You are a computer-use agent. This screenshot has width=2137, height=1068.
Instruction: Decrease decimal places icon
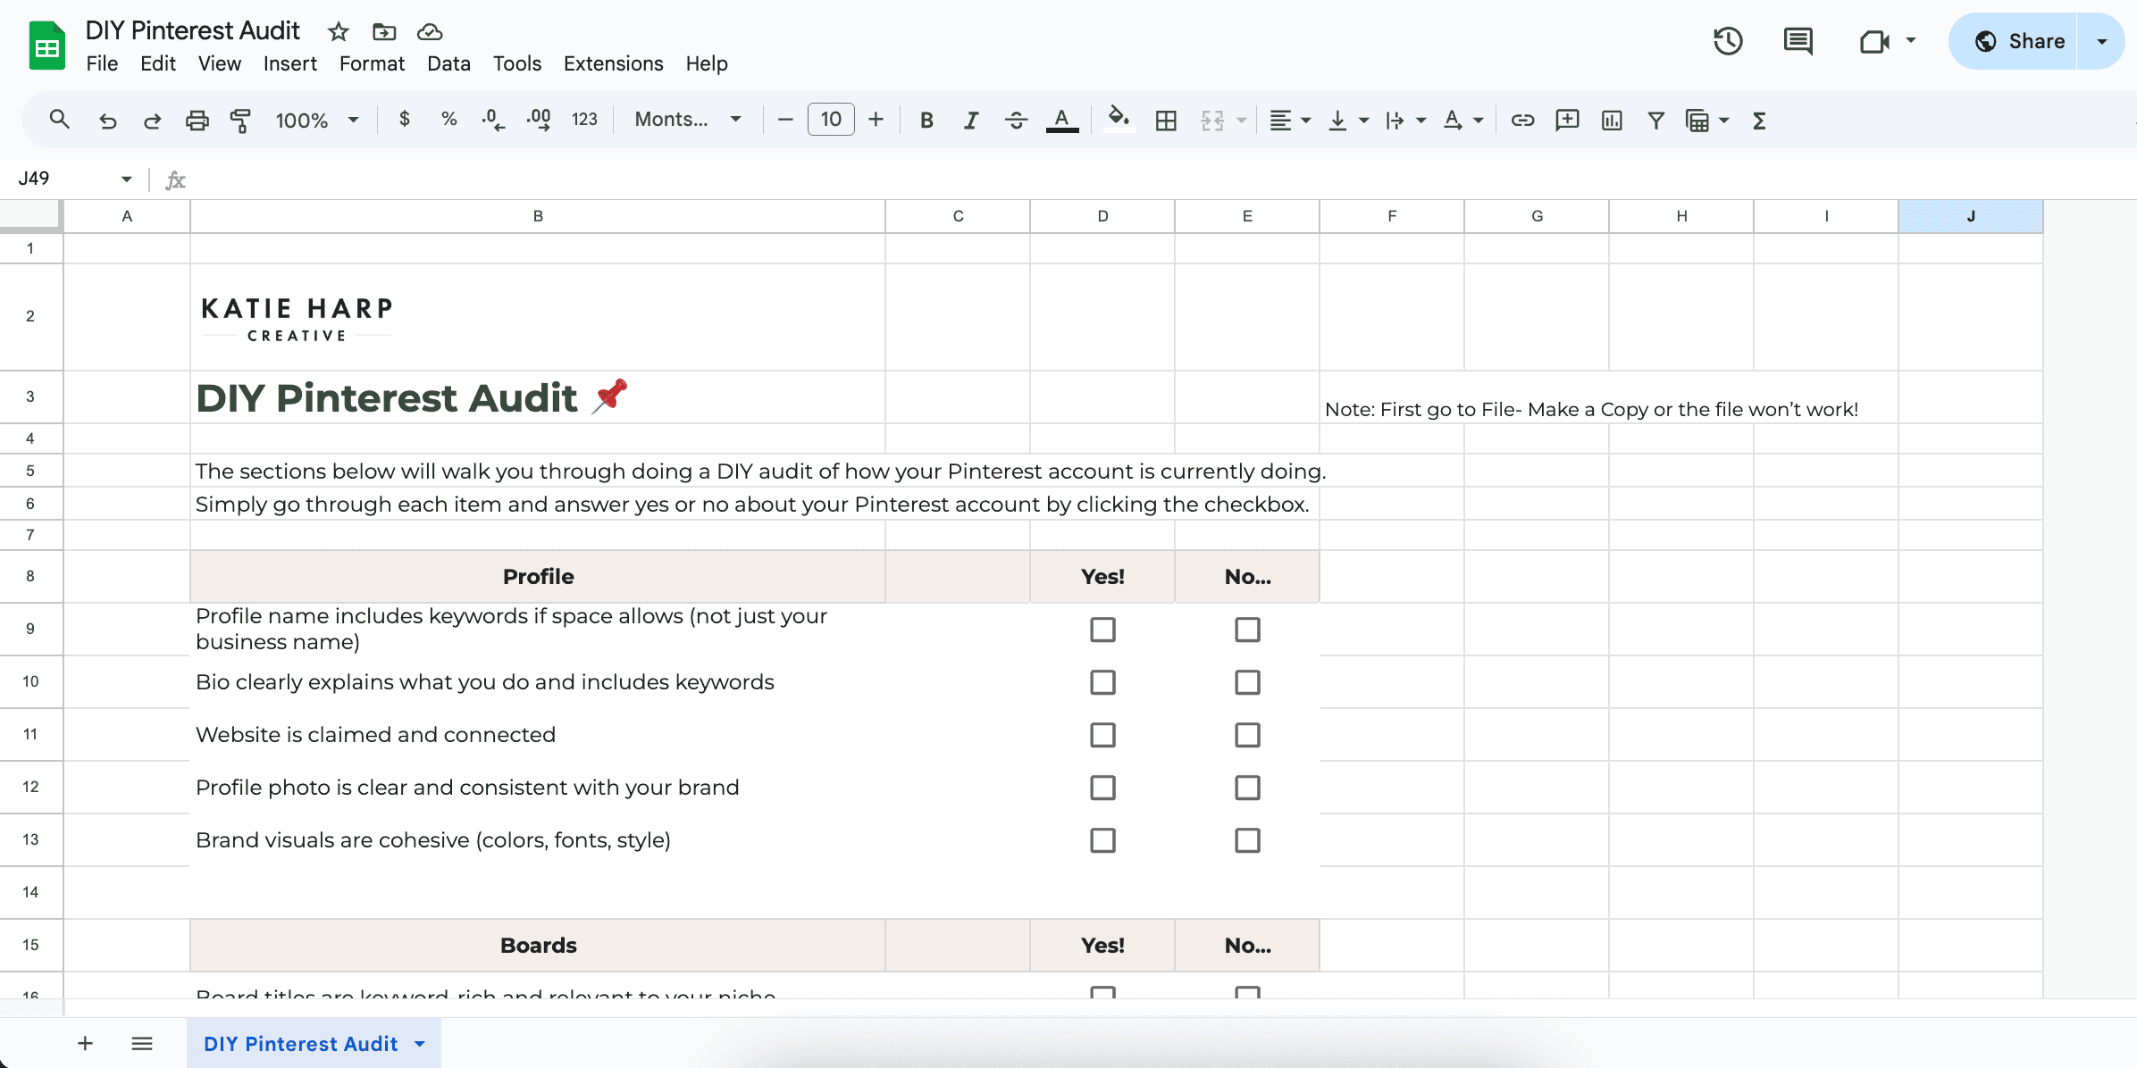492,120
